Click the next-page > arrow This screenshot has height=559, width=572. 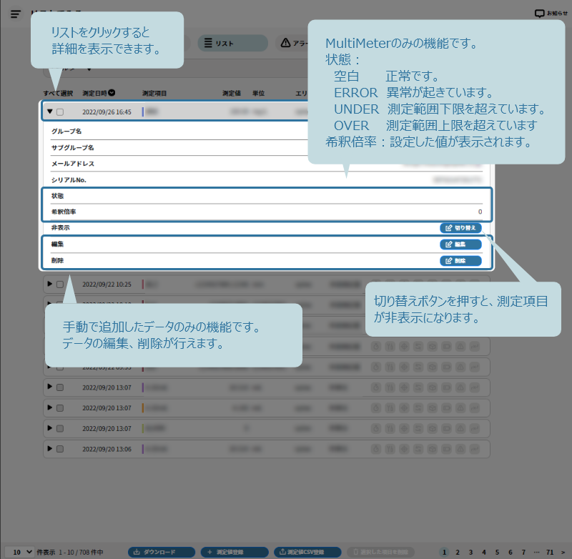563,552
